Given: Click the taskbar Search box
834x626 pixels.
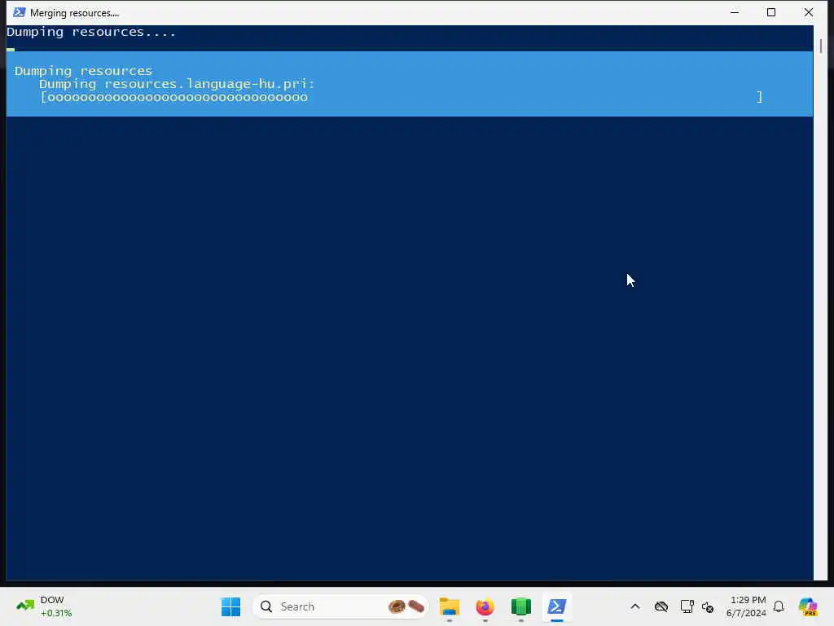Looking at the screenshot, I should pyautogui.click(x=340, y=606).
